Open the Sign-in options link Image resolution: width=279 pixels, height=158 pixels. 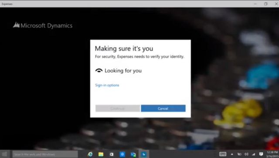(x=107, y=85)
